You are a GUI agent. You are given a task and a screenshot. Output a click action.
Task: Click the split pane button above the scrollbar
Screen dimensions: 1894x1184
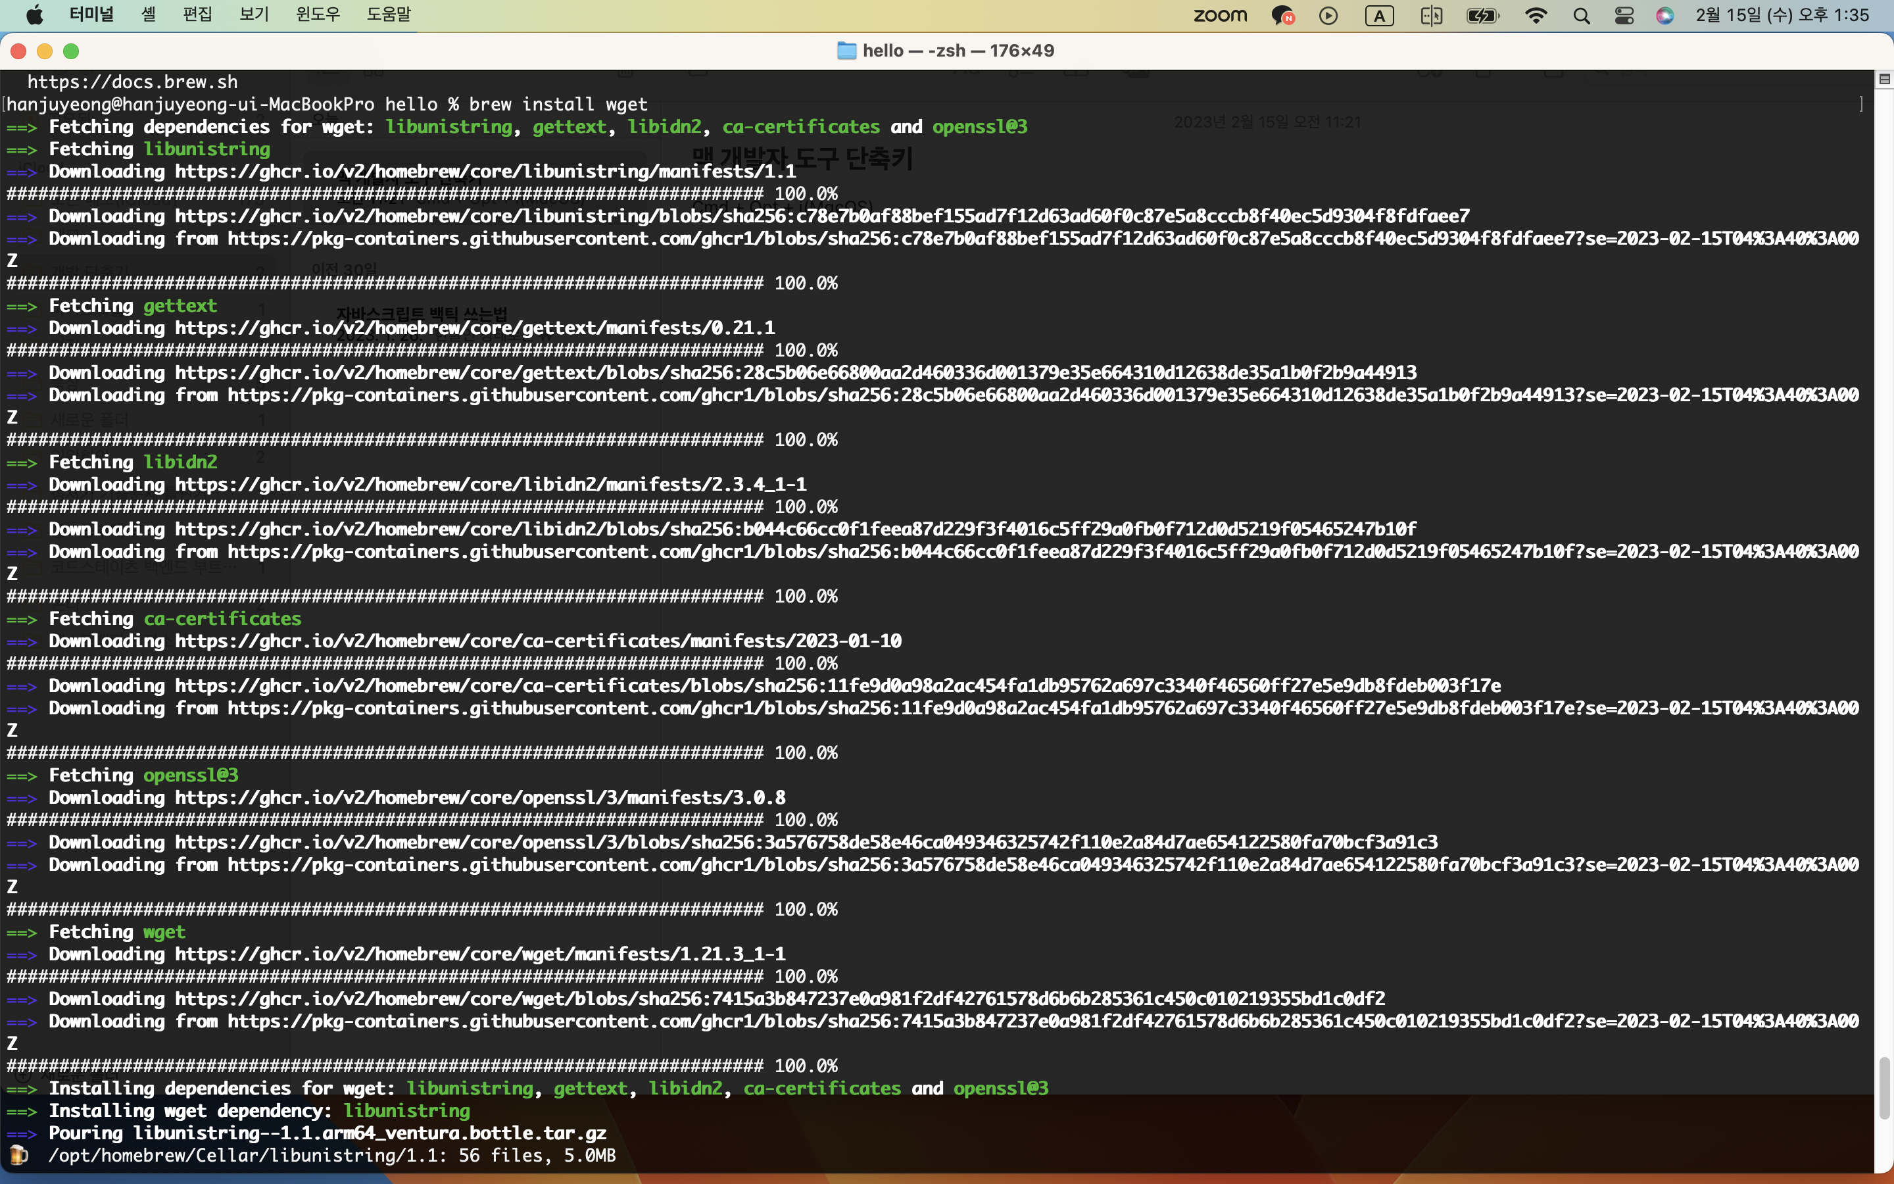coord(1885,79)
